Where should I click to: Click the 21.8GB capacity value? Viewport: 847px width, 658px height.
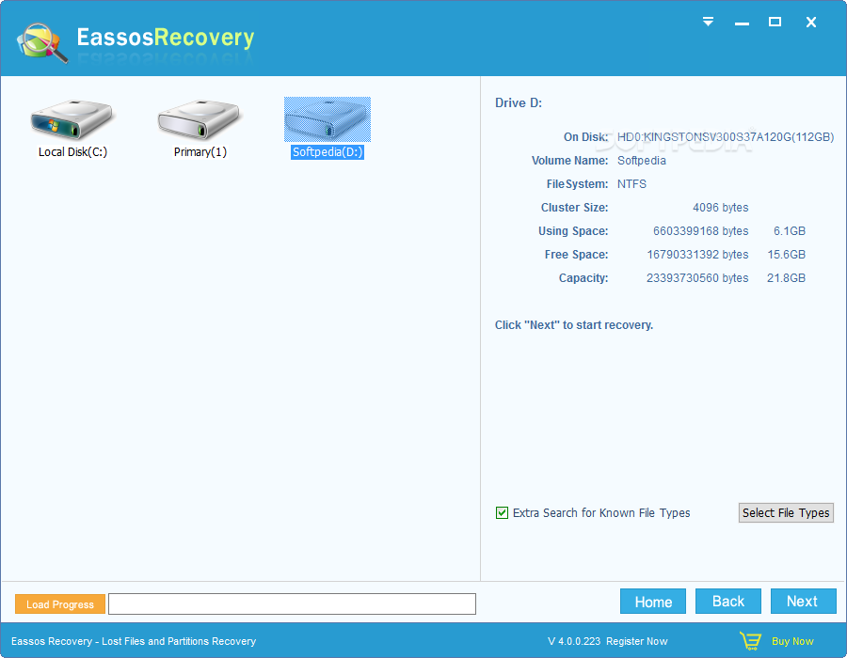point(786,278)
